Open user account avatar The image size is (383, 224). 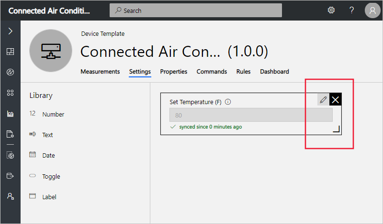(372, 11)
